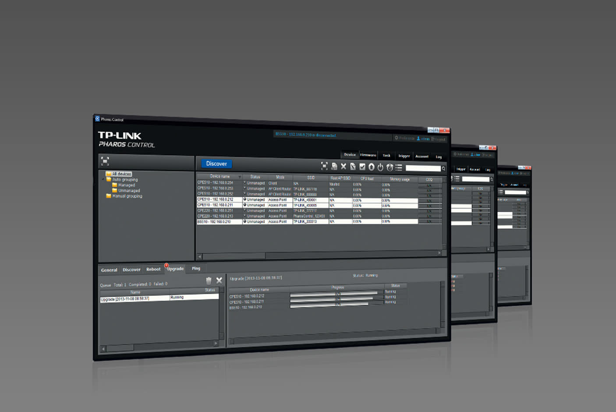The image size is (616, 412).
Task: Click the select-all checkmark toolbar icon
Action: [x=362, y=167]
